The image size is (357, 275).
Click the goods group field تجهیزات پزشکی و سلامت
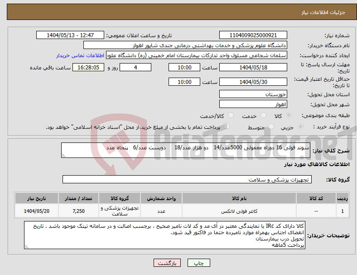(x=187, y=179)
